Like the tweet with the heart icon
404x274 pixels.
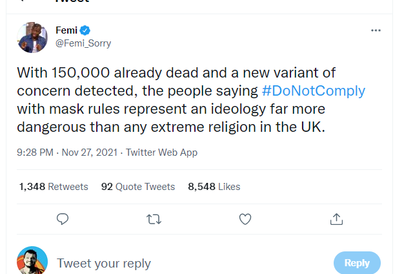click(245, 220)
